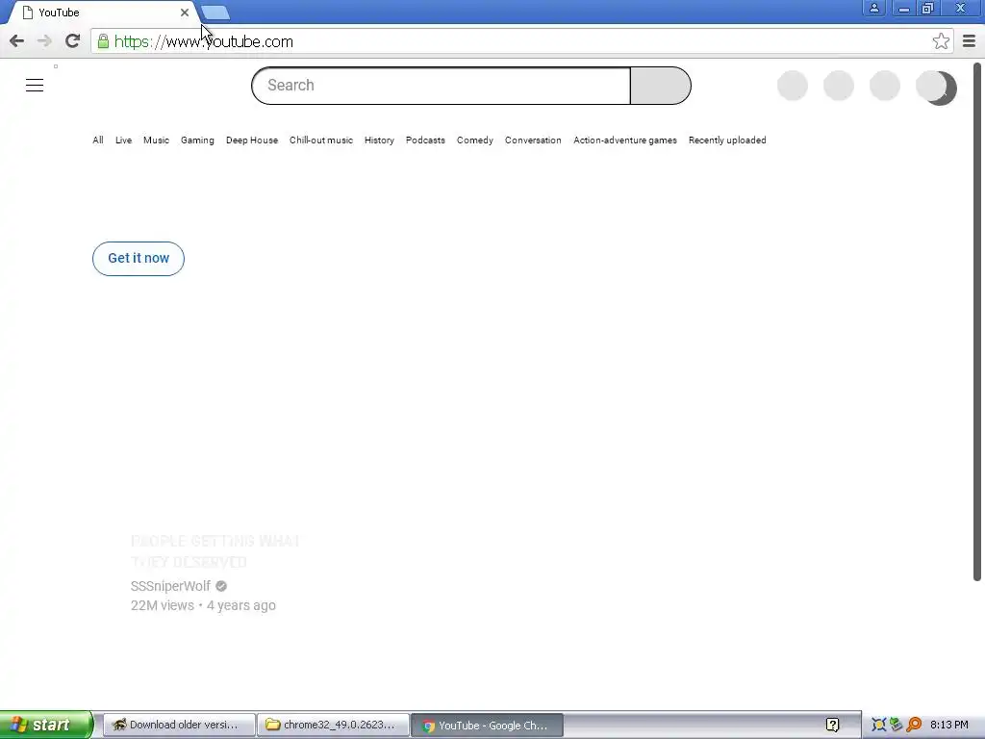The height and width of the screenshot is (739, 985).
Task: Open a new tab with the new-tab button
Action: pos(216,13)
